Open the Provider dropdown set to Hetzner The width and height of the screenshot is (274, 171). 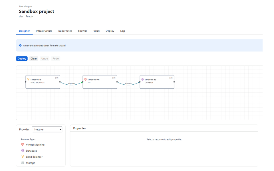pyautogui.click(x=47, y=129)
